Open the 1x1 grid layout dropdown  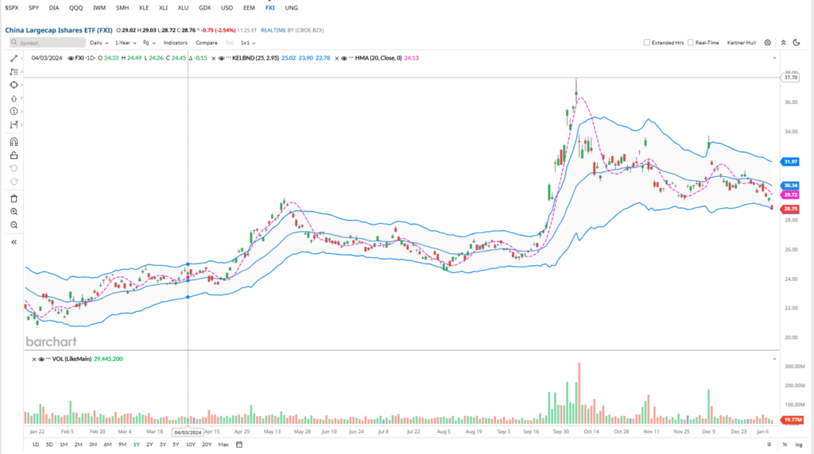[249, 42]
